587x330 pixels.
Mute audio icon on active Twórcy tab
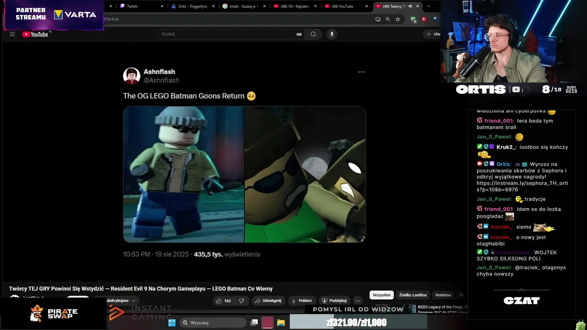(410, 6)
